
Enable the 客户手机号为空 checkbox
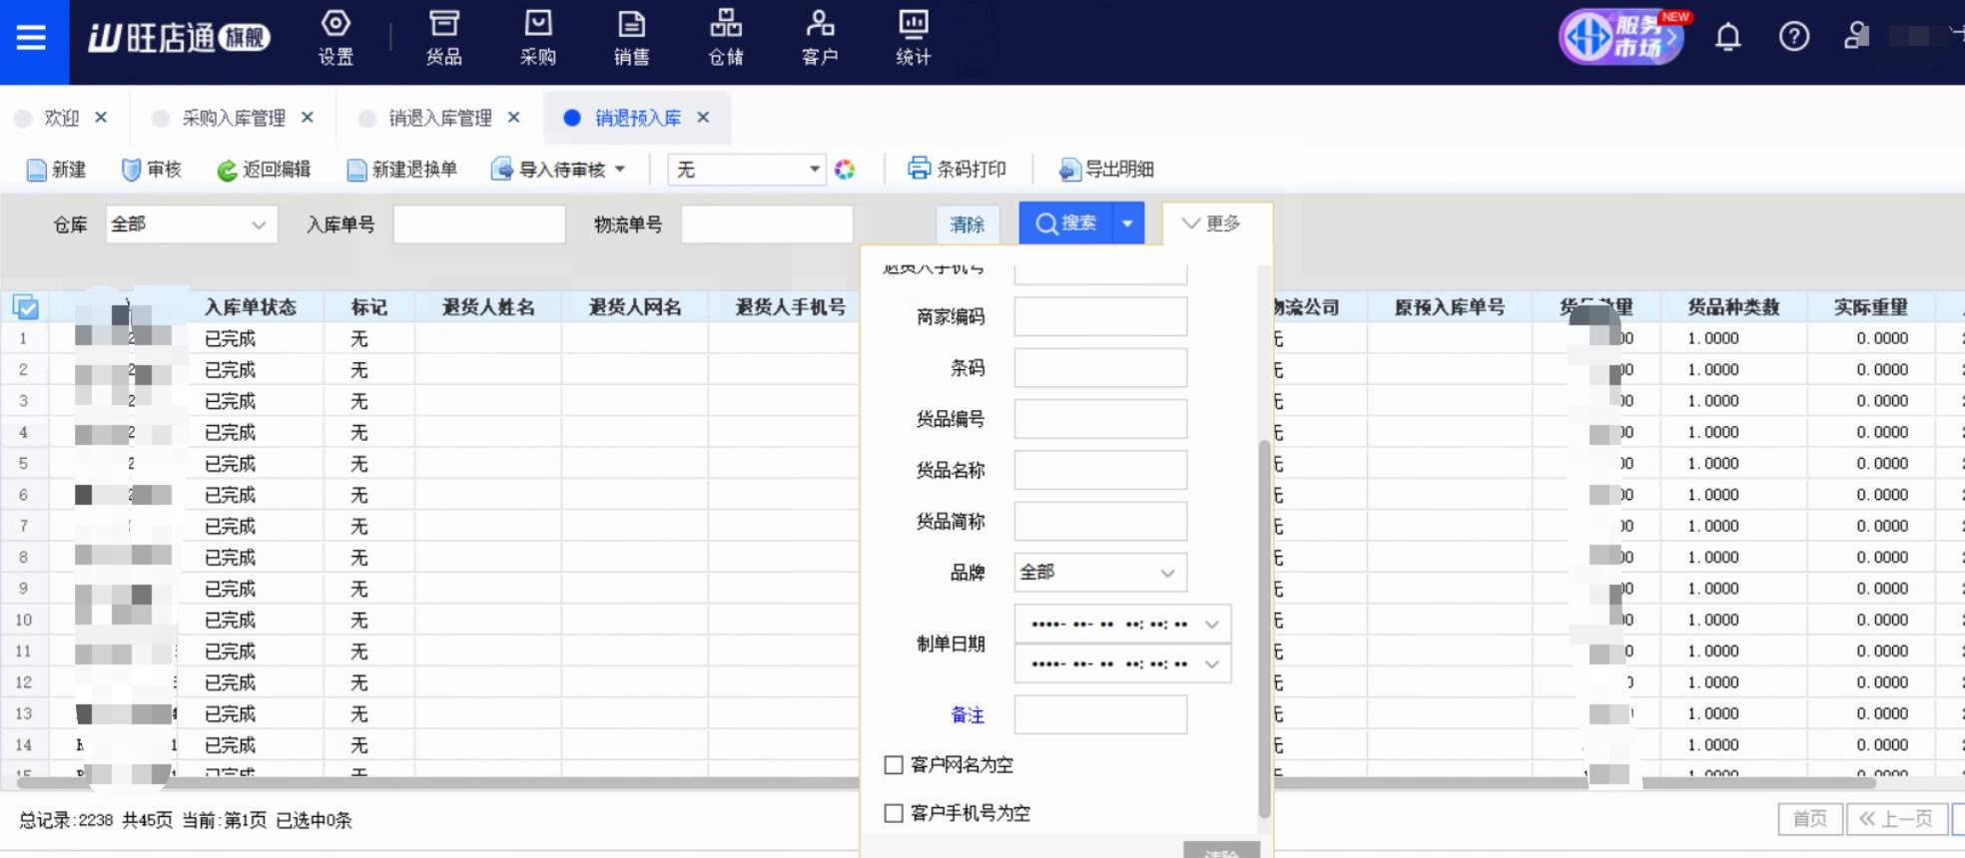tap(894, 814)
